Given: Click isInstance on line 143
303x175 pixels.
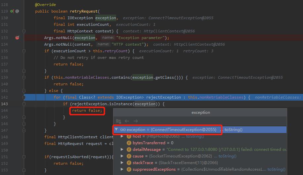Looking at the screenshot, I should click(x=121, y=104).
